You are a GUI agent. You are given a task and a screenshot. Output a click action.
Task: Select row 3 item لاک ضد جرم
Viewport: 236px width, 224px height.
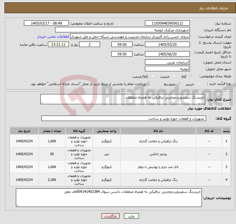click(x=158, y=167)
